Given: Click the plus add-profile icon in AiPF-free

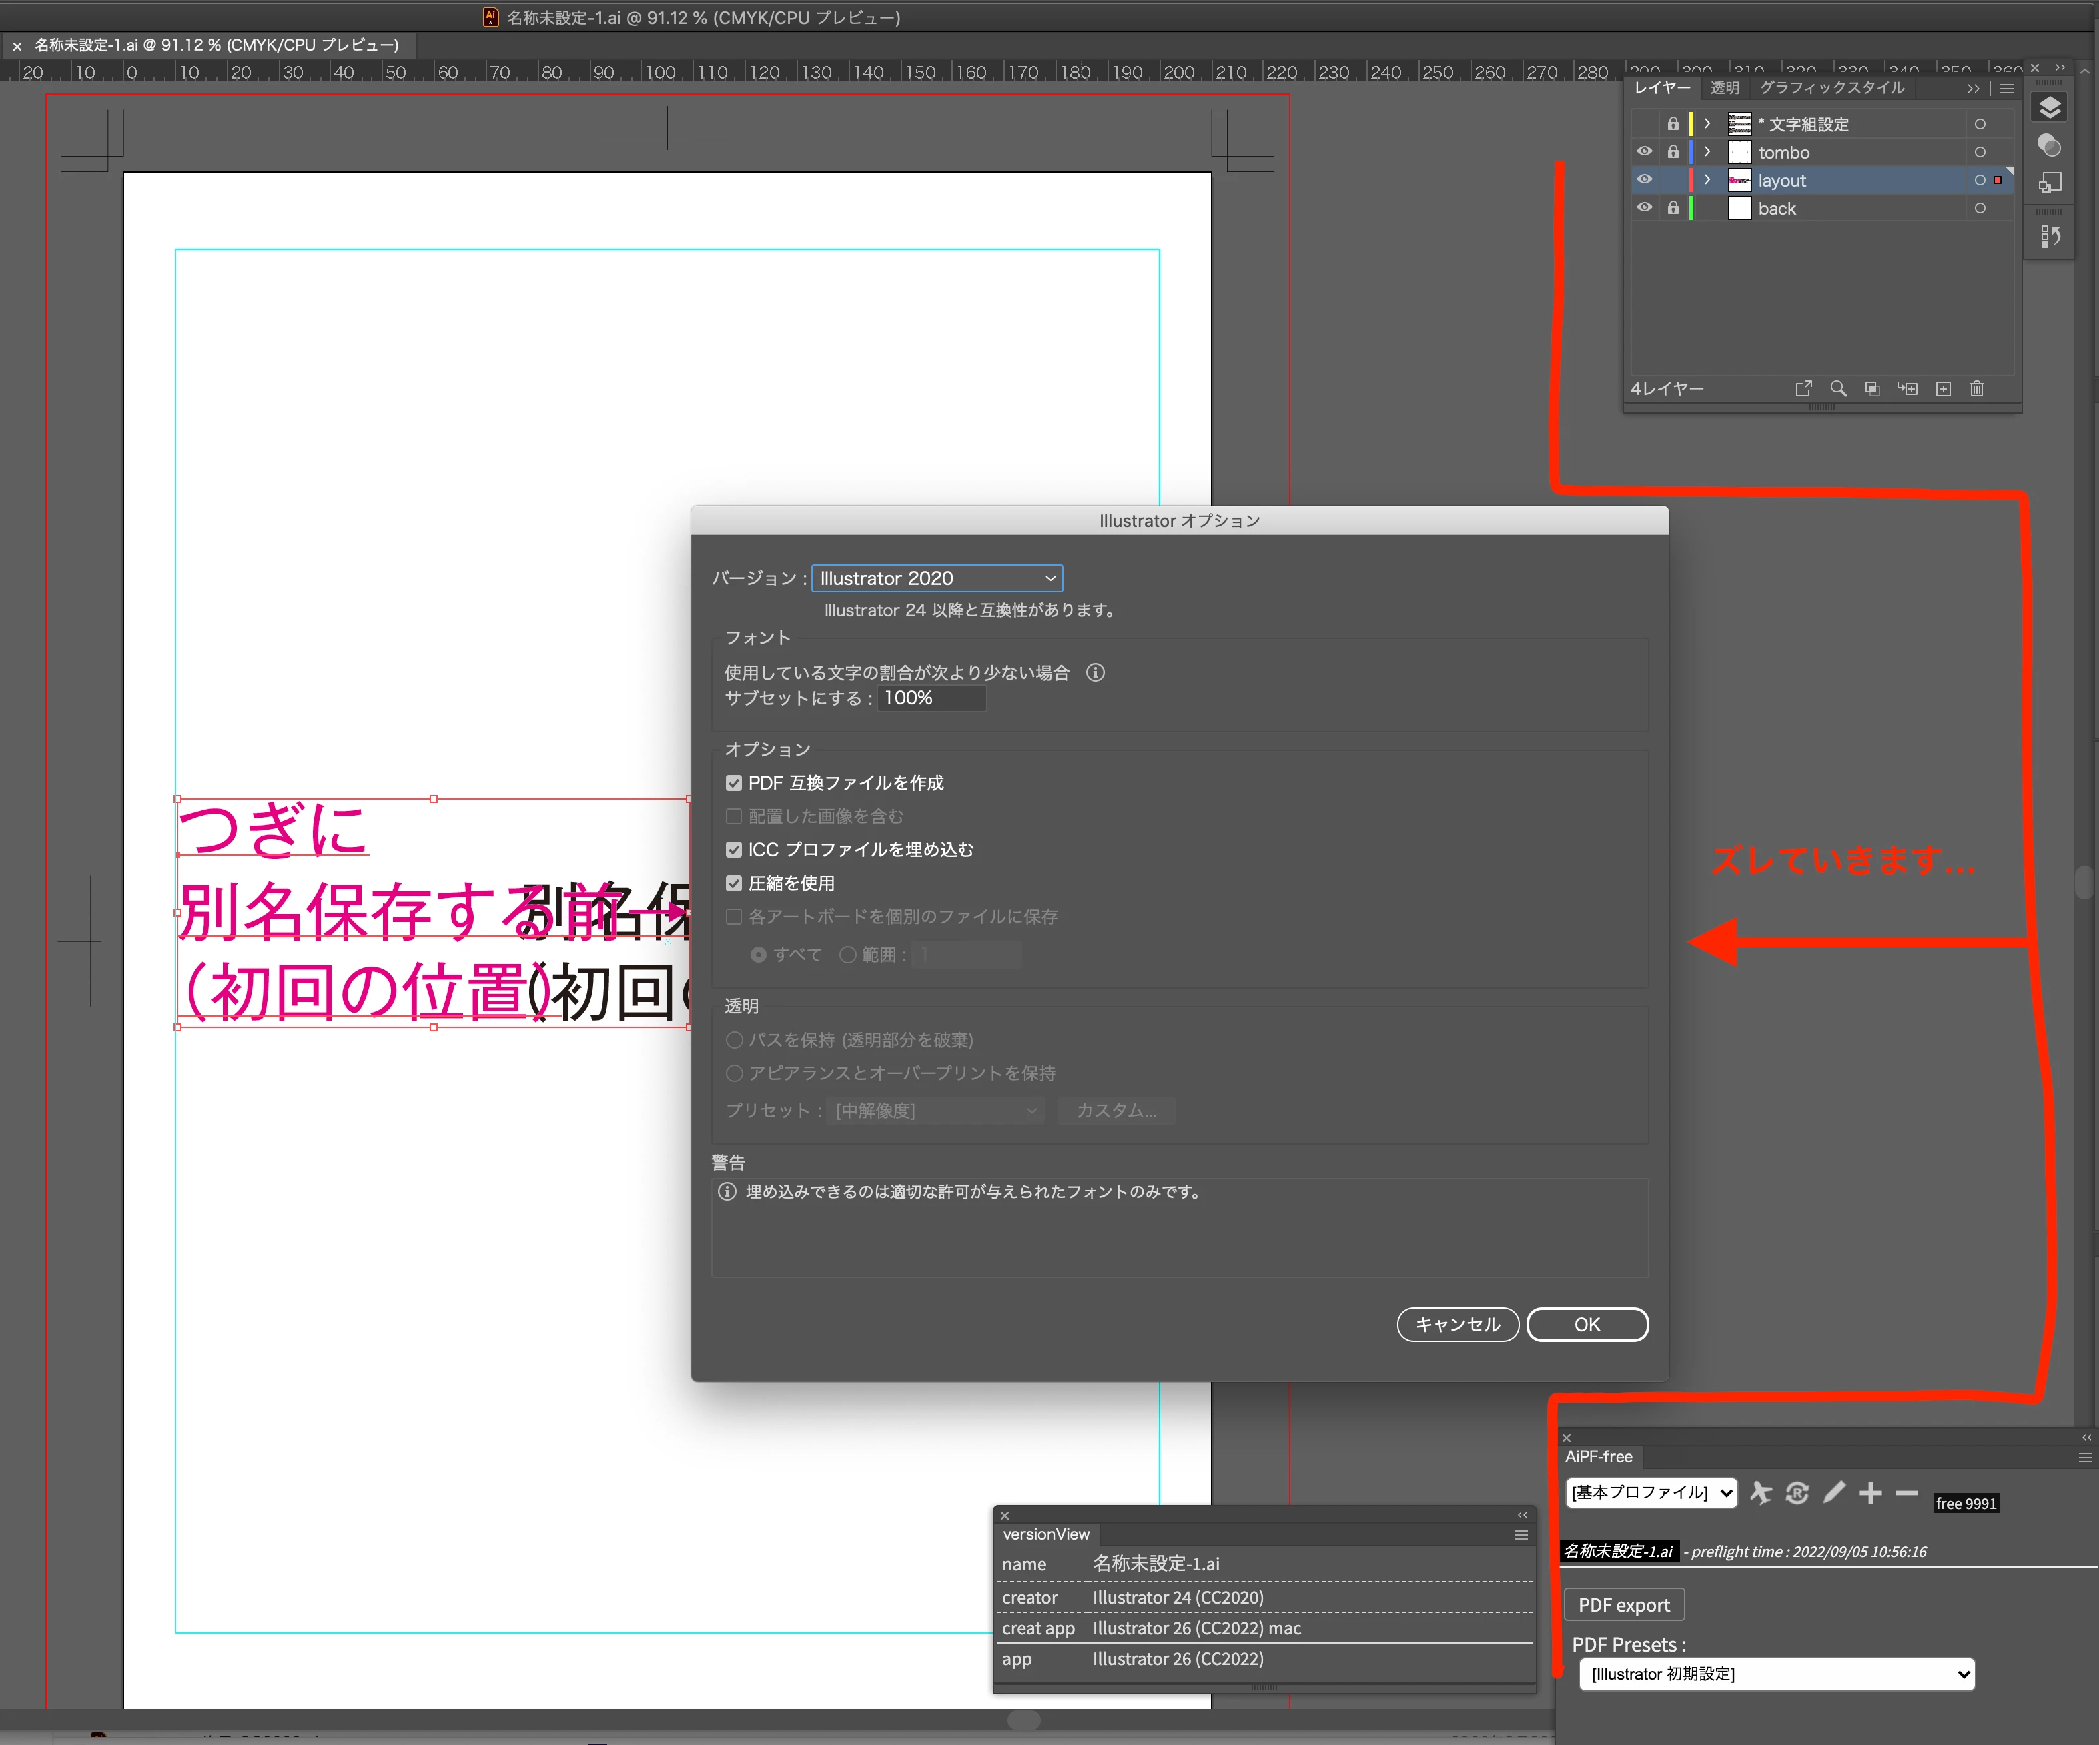Looking at the screenshot, I should [x=1870, y=1492].
